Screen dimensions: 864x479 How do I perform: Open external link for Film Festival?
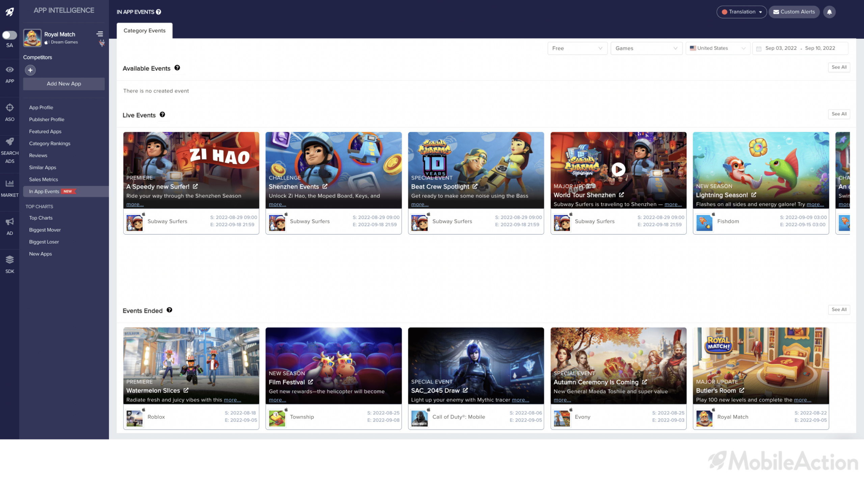tap(310, 382)
